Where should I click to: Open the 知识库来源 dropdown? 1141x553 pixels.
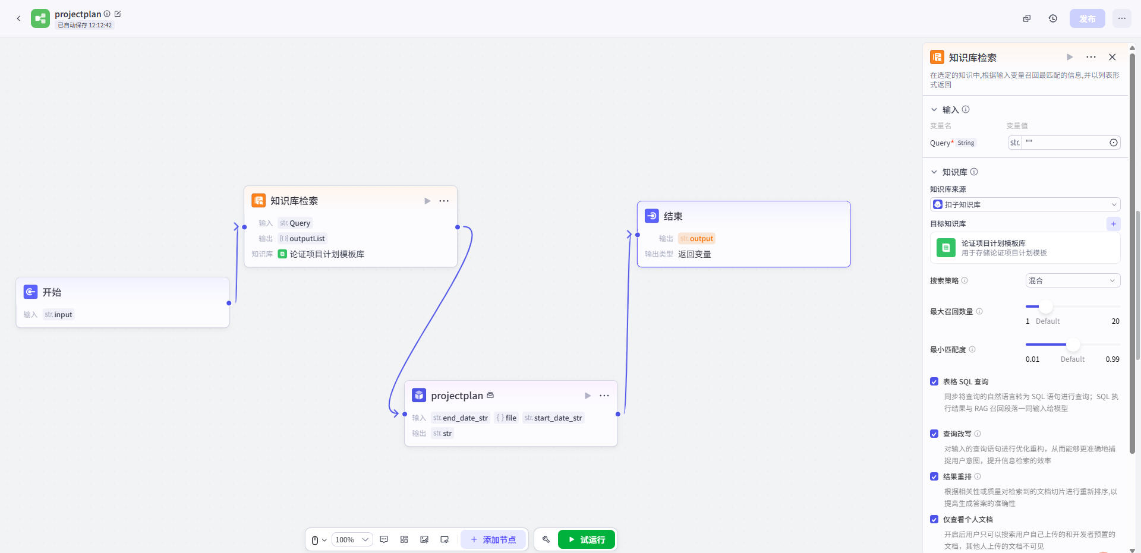[1025, 204]
